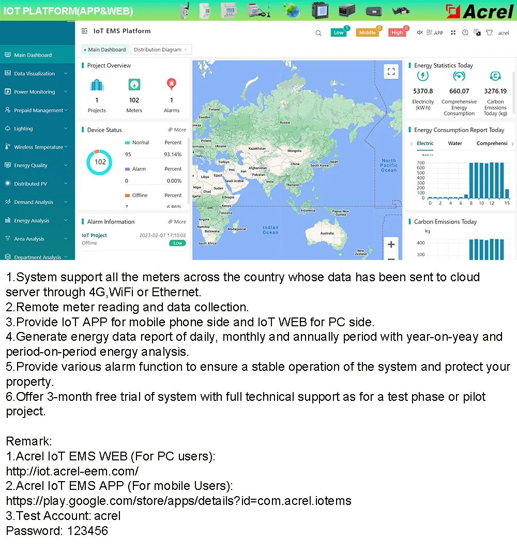The height and width of the screenshot is (550, 517).
Task: Click the right arrow of report tabs
Action: [x=512, y=143]
